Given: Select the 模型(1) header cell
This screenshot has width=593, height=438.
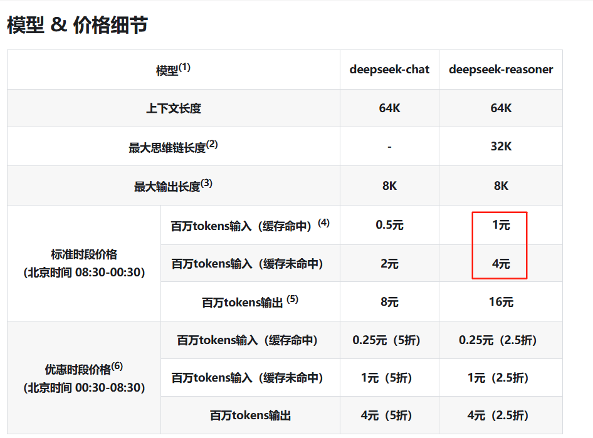Looking at the screenshot, I should click(x=173, y=70).
